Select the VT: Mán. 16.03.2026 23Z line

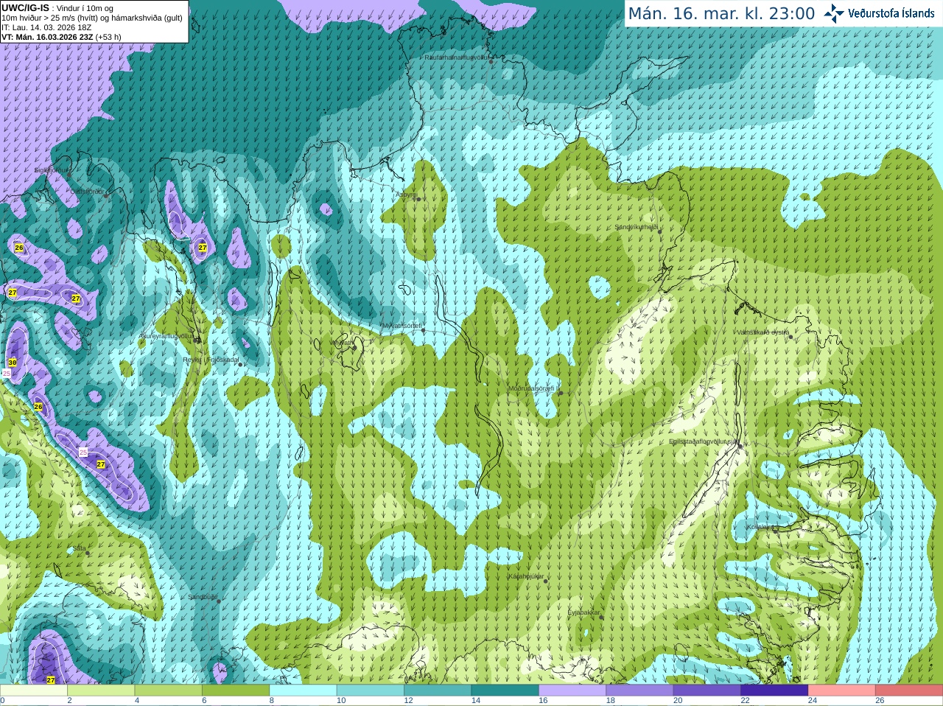coord(61,37)
